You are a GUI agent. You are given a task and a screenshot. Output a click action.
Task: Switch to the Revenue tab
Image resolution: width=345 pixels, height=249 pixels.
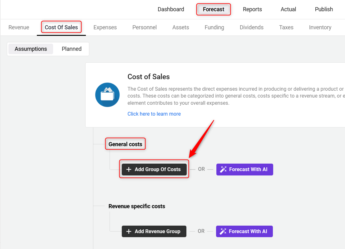(x=19, y=27)
